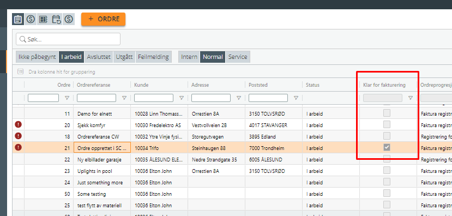Toggle the Service order type filter
452x216 pixels.
point(238,57)
